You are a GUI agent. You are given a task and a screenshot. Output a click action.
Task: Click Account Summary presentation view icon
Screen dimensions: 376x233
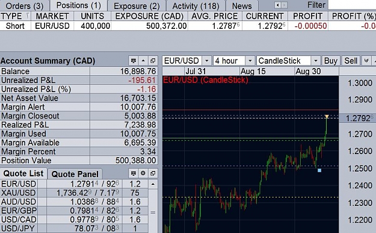pos(134,61)
